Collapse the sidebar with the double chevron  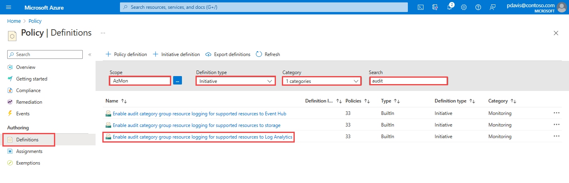coord(90,54)
